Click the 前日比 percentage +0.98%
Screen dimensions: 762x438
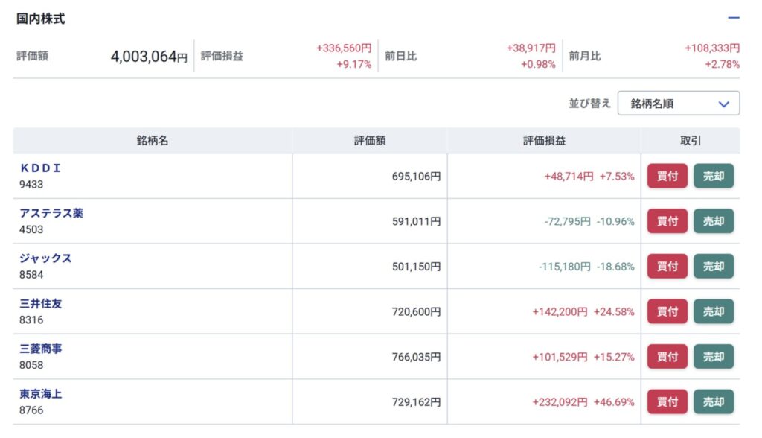point(538,64)
